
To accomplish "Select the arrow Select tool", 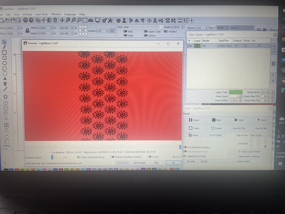I will [4, 42].
